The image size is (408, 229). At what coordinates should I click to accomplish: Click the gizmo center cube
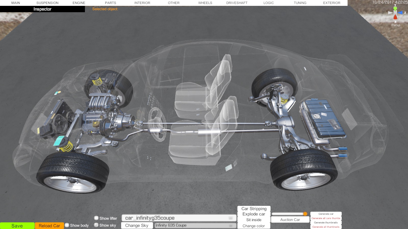395,12
